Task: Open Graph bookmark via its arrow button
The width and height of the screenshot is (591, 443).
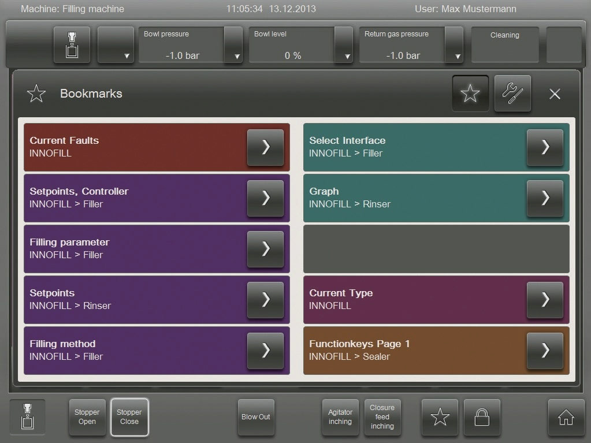Action: [545, 198]
